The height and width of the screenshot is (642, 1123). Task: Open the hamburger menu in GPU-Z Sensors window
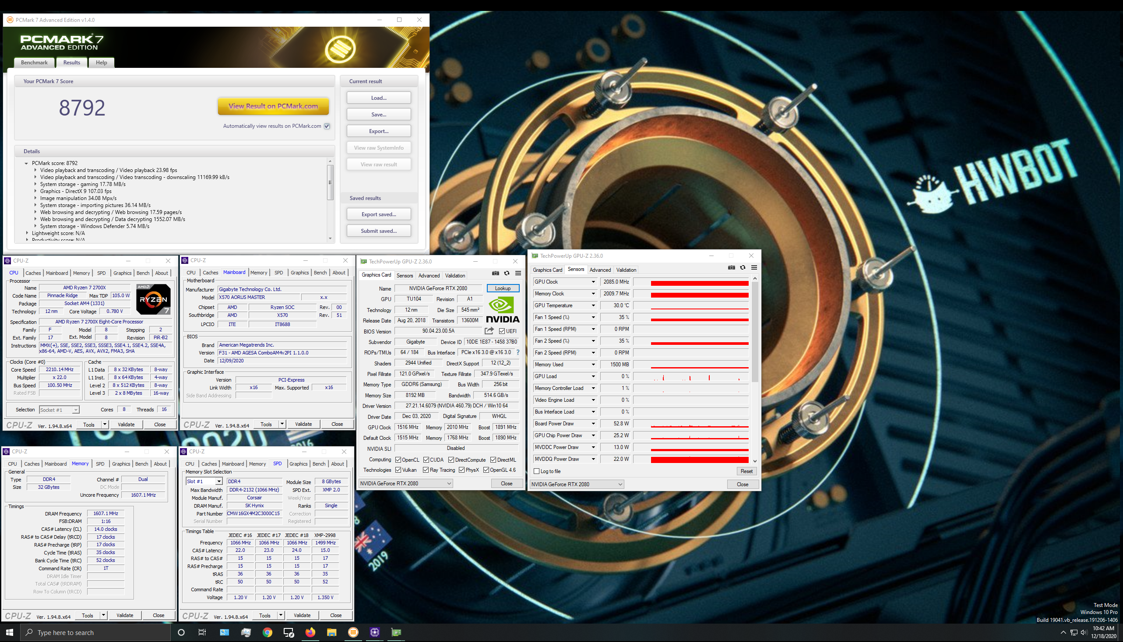coord(754,268)
